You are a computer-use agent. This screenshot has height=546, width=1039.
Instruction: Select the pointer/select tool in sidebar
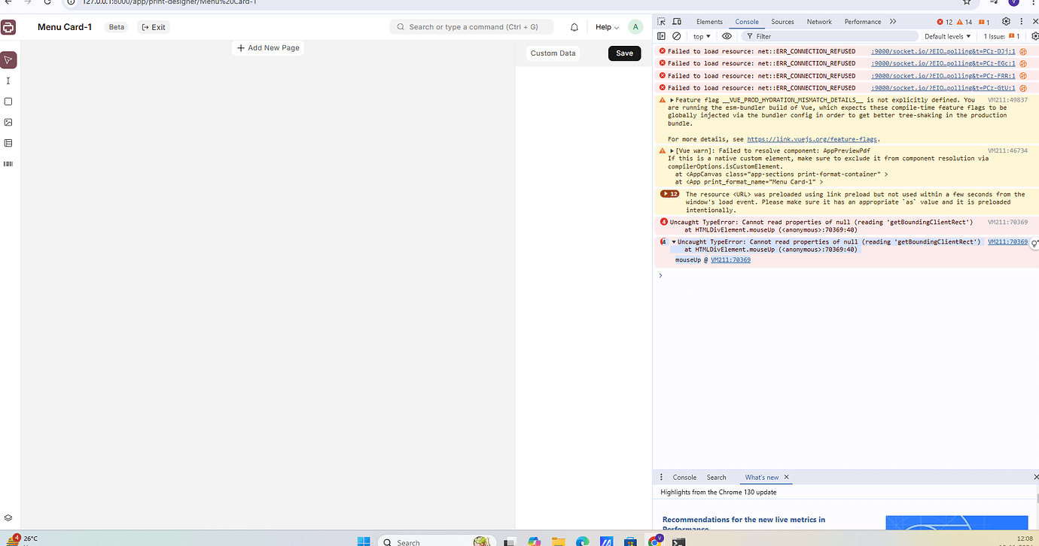tap(8, 60)
